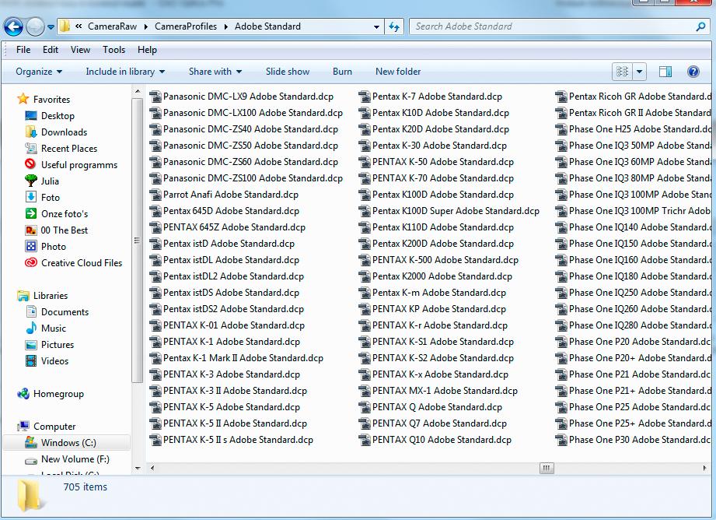716x520 pixels.
Task: Click the Search Adobe Standard input field
Action: (554, 26)
